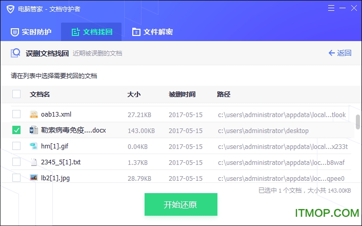Switch to the 文档找回 tab
The width and height of the screenshot is (362, 226).
91,32
